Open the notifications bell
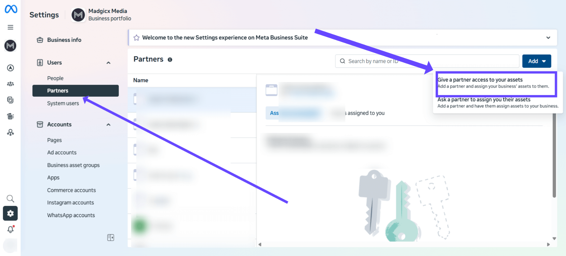566x256 pixels. 11,229
